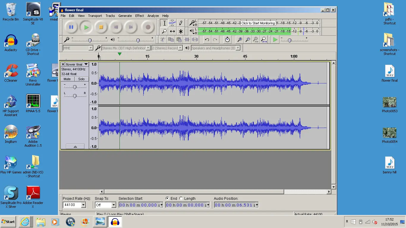Click the Silence audio icon
The height and width of the screenshot is (228, 406).
click(x=195, y=40)
